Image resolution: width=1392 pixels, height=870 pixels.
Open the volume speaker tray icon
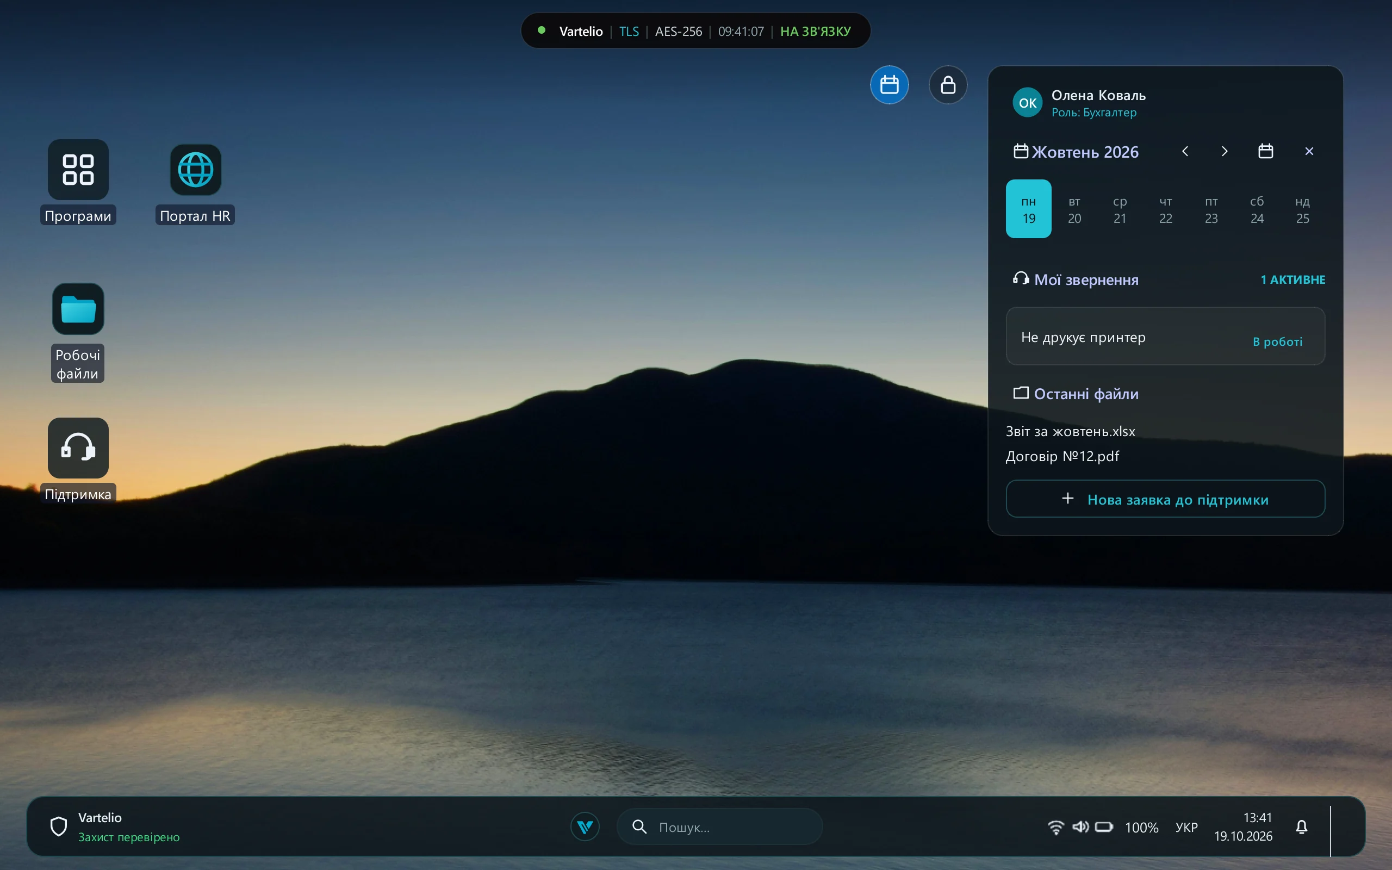pyautogui.click(x=1080, y=827)
